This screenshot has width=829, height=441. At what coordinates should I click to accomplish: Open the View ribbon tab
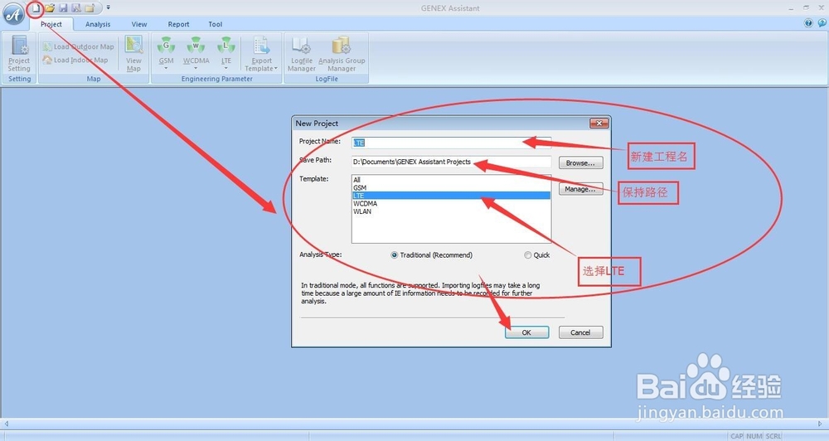(x=139, y=24)
